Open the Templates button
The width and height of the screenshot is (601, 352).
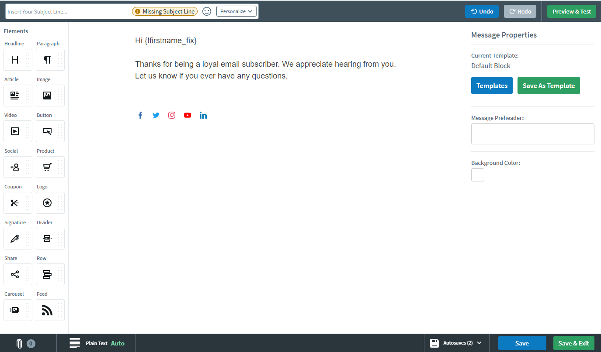tap(492, 85)
